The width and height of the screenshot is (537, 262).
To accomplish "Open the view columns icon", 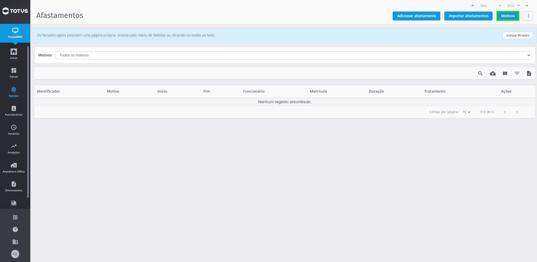I will pos(505,73).
